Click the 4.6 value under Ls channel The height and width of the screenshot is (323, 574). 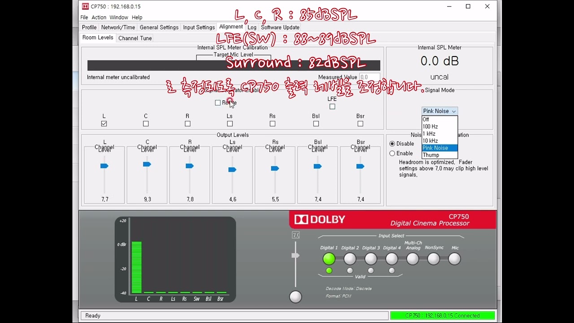tap(232, 199)
